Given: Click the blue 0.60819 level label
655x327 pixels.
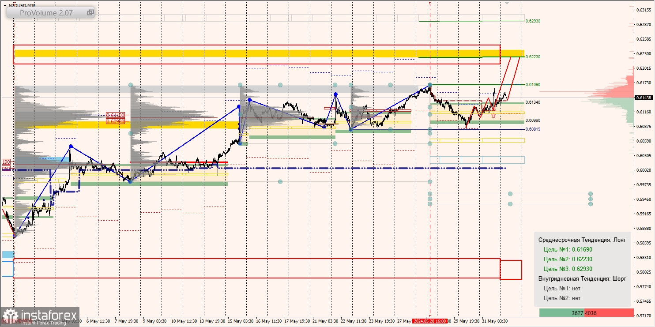Looking at the screenshot, I should pyautogui.click(x=533, y=129).
